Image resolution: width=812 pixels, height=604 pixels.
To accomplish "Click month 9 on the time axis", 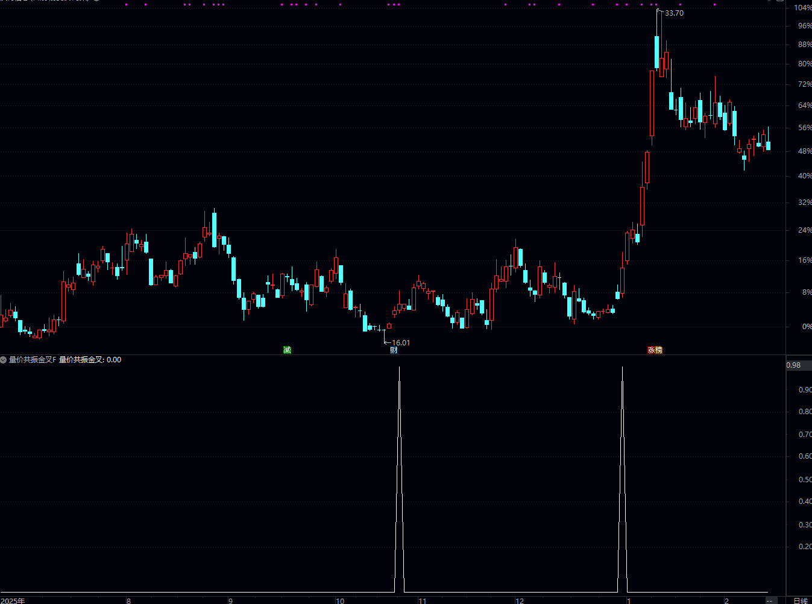I will pos(230,600).
